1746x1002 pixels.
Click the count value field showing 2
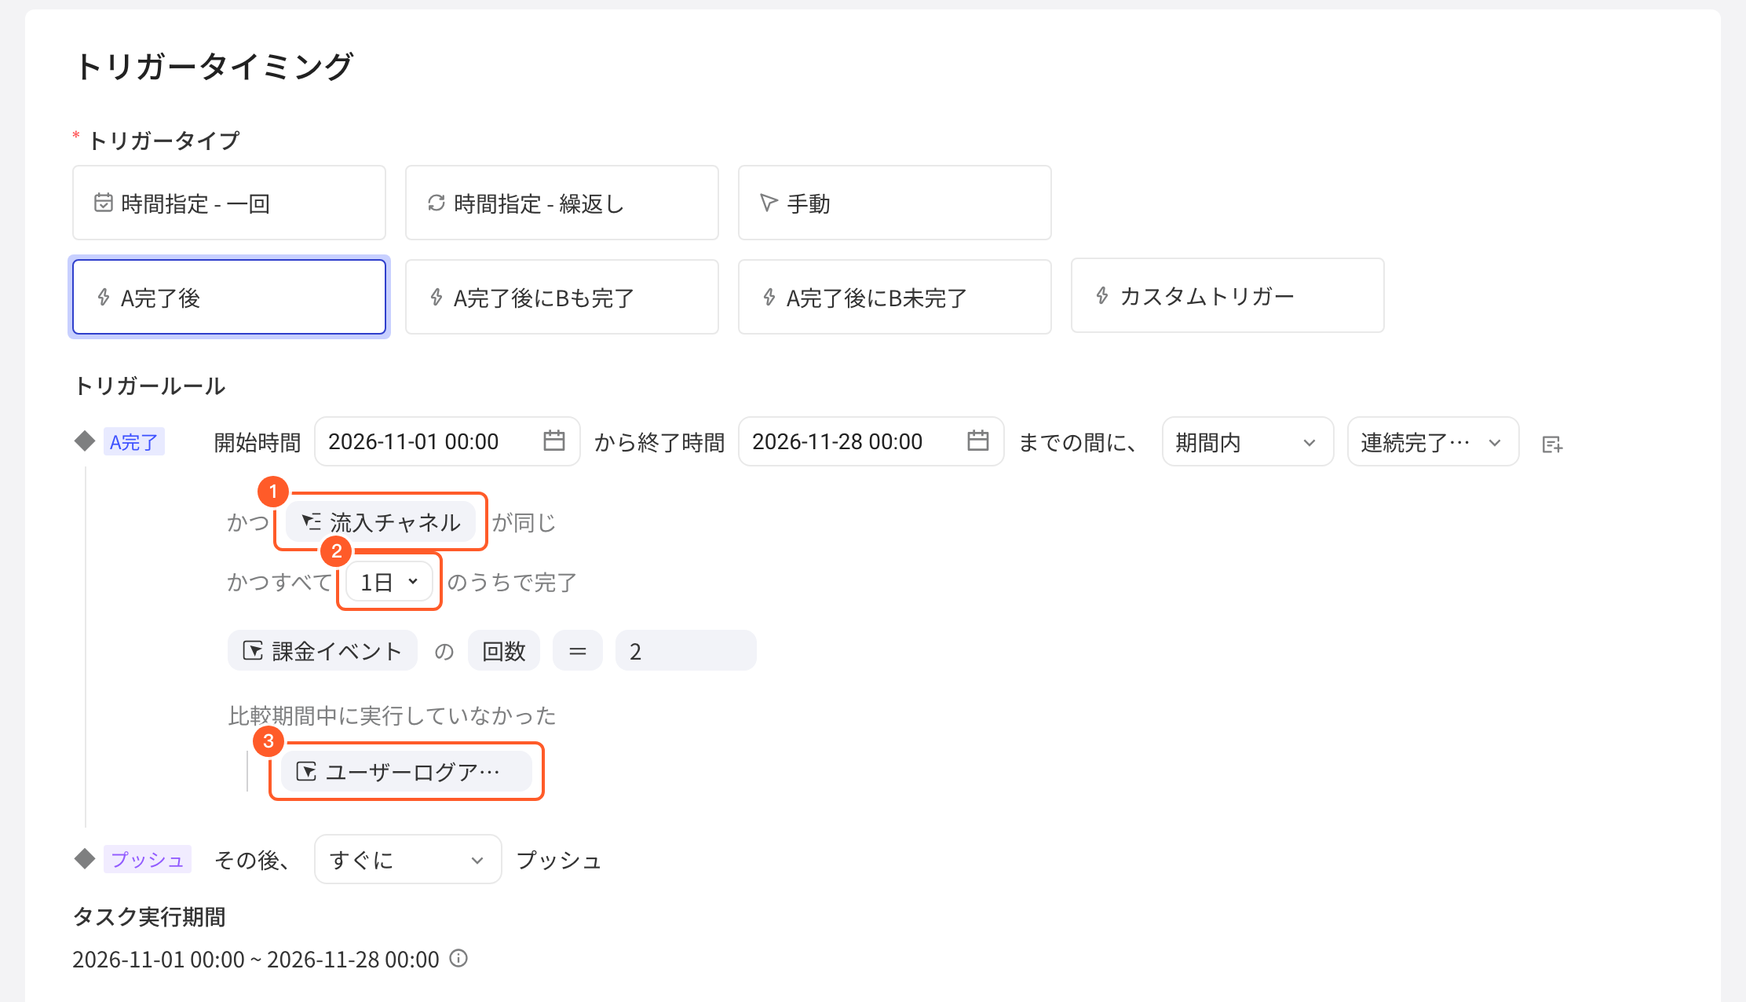(686, 650)
